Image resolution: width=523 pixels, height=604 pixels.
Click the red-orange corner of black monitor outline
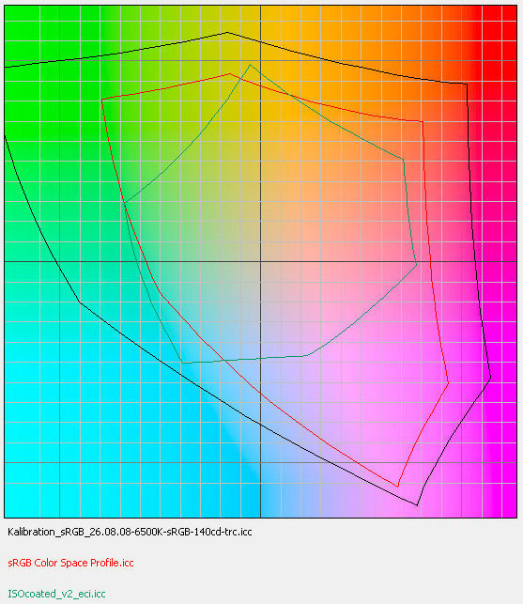468,84
